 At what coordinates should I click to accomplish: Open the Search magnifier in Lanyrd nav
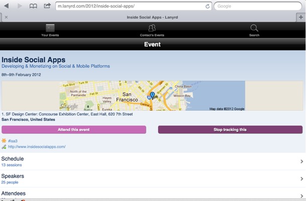coord(254,30)
